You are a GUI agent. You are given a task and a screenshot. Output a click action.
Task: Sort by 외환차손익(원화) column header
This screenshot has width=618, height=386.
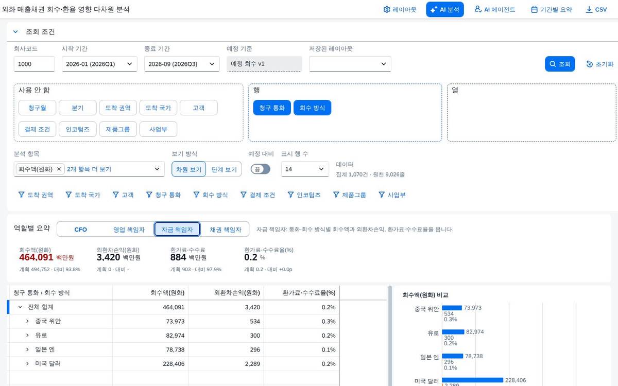(226, 292)
